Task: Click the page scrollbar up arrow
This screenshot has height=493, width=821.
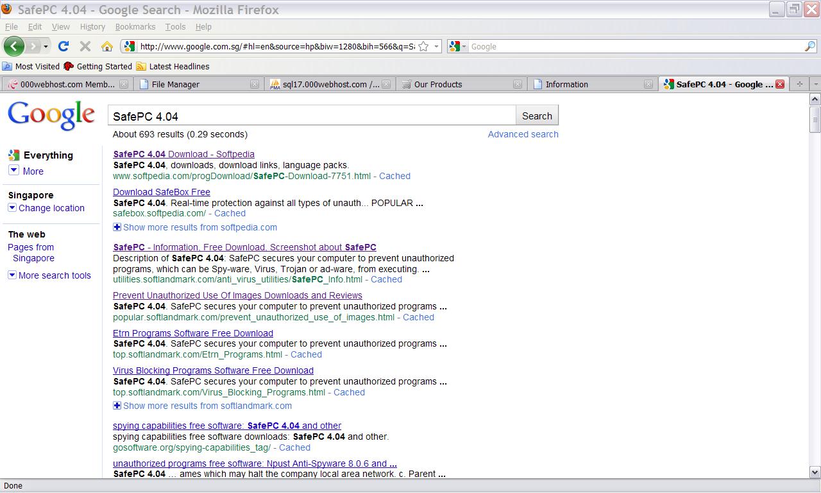Action: point(815,99)
